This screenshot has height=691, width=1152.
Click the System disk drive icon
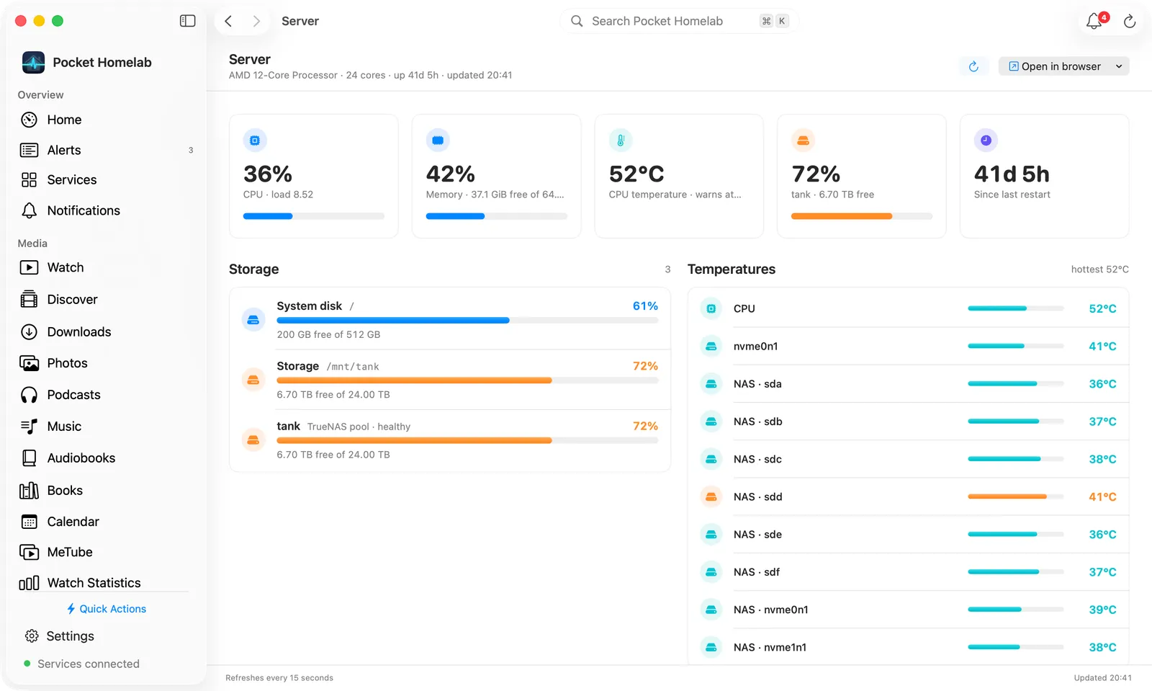[x=253, y=319]
